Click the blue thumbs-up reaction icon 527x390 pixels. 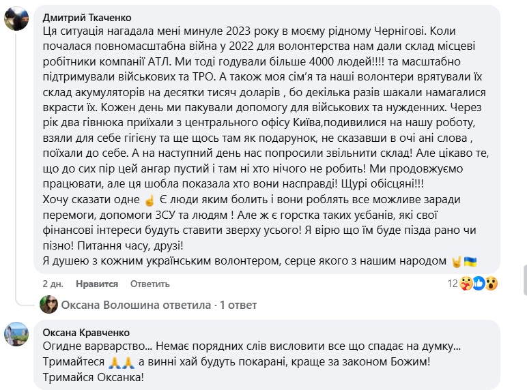point(479,283)
